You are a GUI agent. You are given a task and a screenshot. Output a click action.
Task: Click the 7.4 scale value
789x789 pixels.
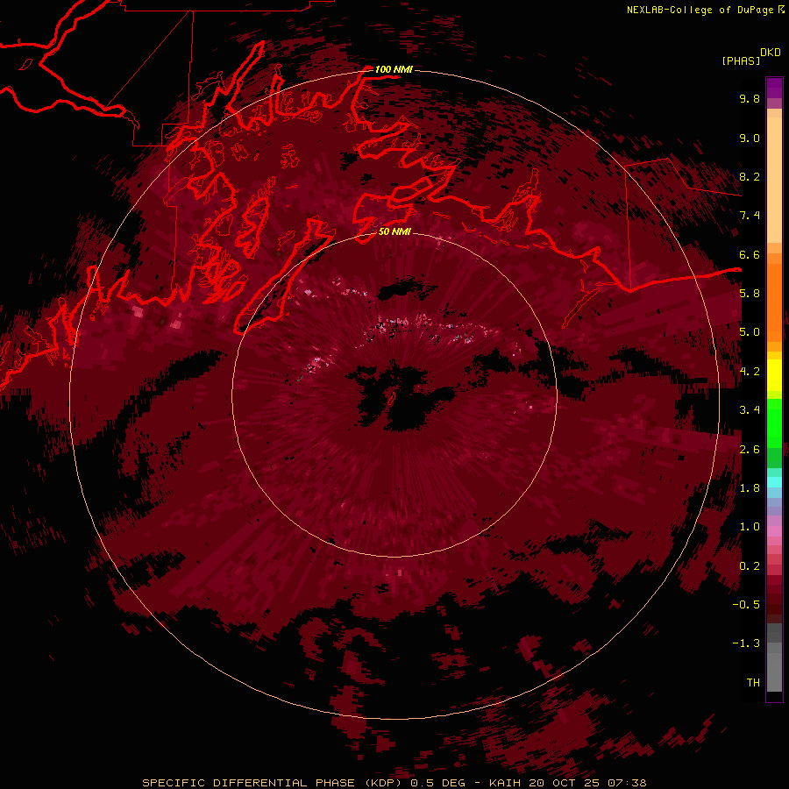pos(750,216)
